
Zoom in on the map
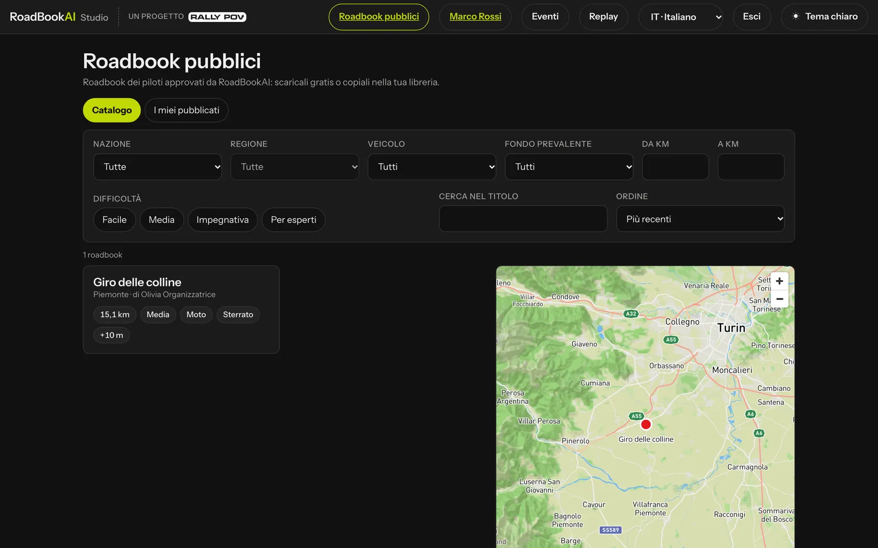click(779, 281)
